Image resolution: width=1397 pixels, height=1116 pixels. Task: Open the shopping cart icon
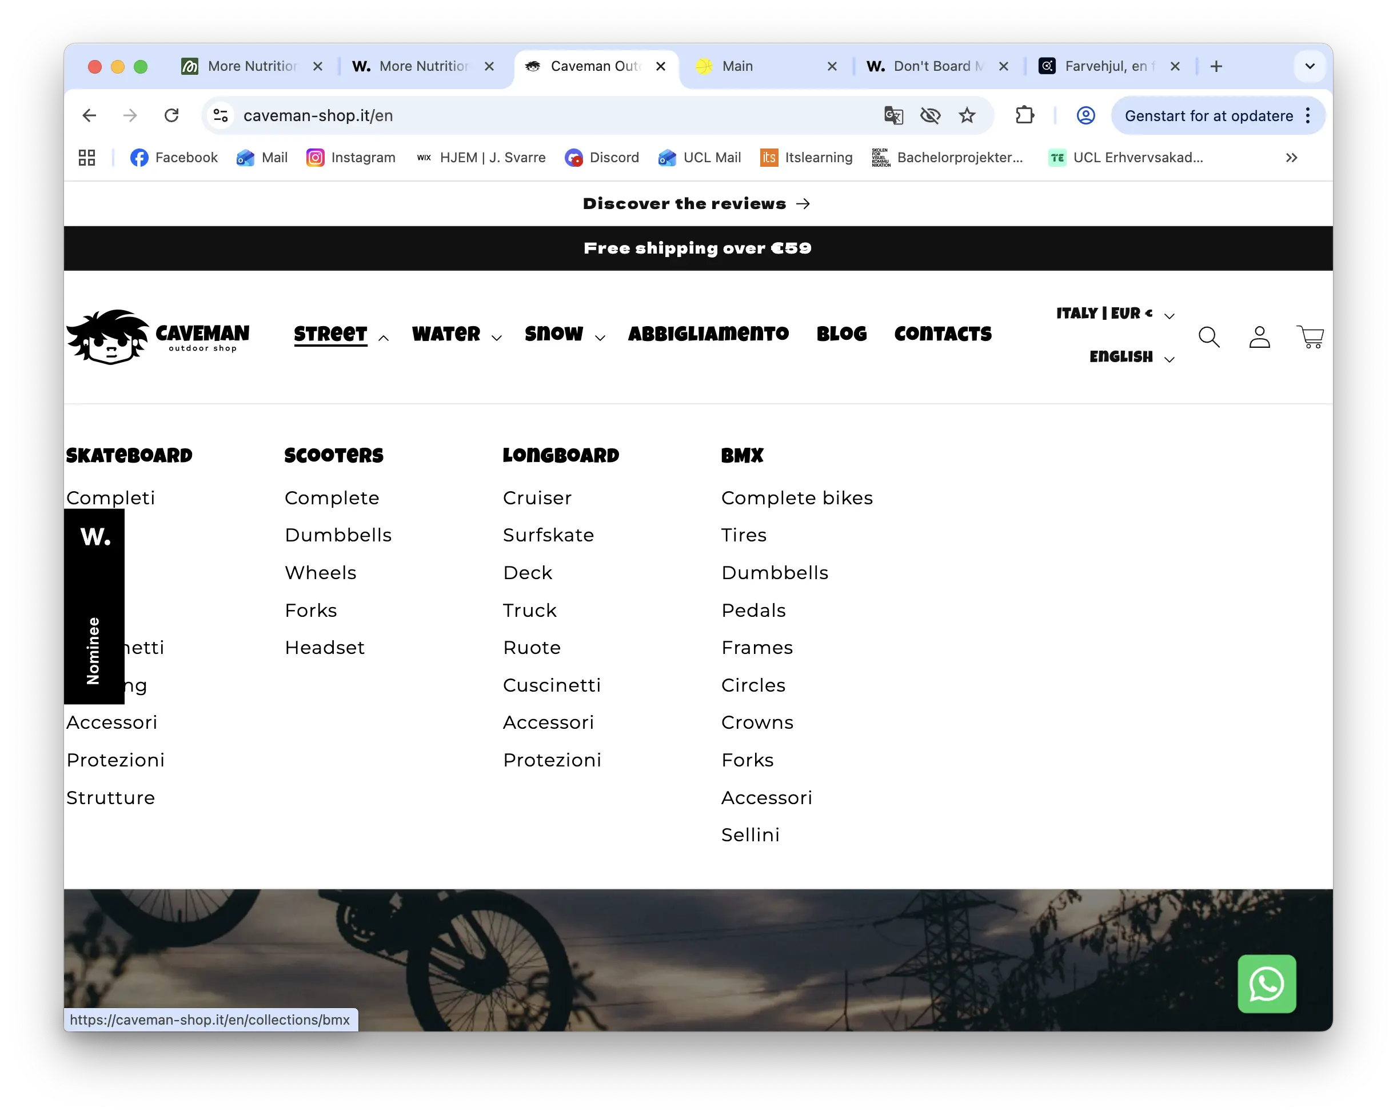point(1310,336)
